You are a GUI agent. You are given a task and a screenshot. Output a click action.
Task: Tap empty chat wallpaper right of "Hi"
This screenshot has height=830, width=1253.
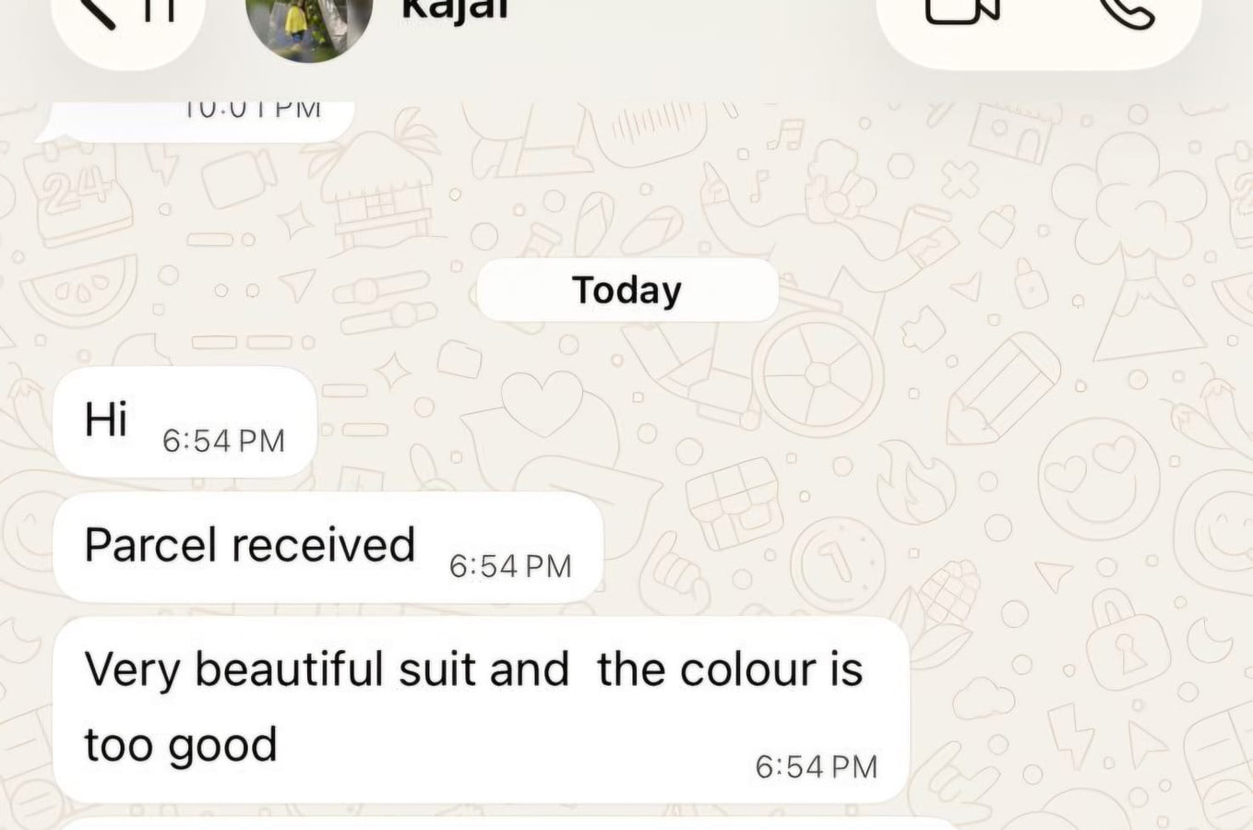click(x=784, y=421)
